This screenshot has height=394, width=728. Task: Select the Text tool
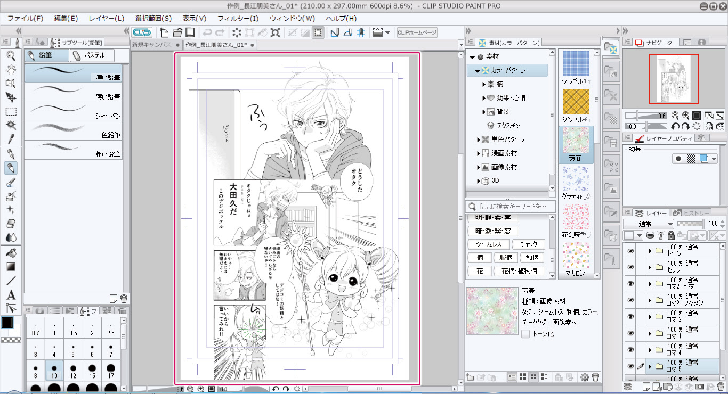(x=11, y=294)
